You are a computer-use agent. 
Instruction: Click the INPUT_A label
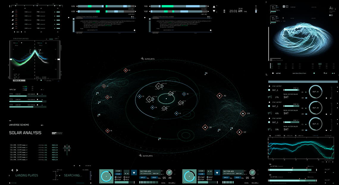click(12, 90)
